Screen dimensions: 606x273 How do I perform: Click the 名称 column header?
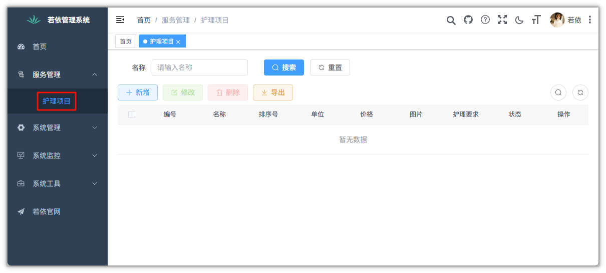tap(219, 114)
